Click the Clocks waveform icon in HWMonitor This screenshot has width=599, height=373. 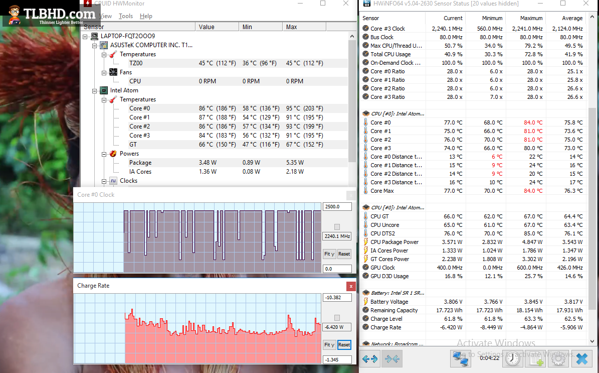[113, 181]
